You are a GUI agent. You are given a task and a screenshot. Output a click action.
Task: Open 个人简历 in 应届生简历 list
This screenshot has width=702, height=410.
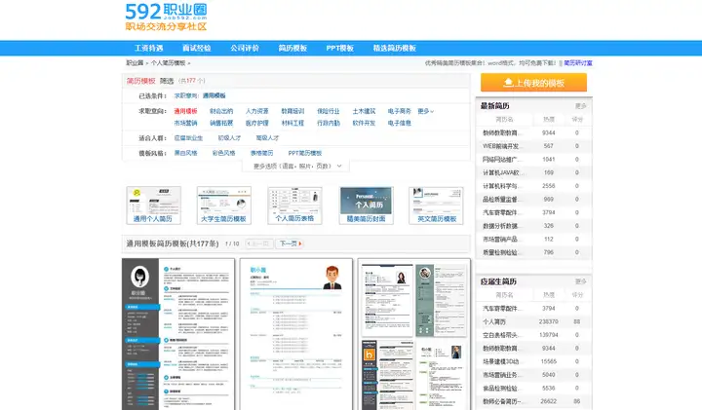pyautogui.click(x=493, y=321)
